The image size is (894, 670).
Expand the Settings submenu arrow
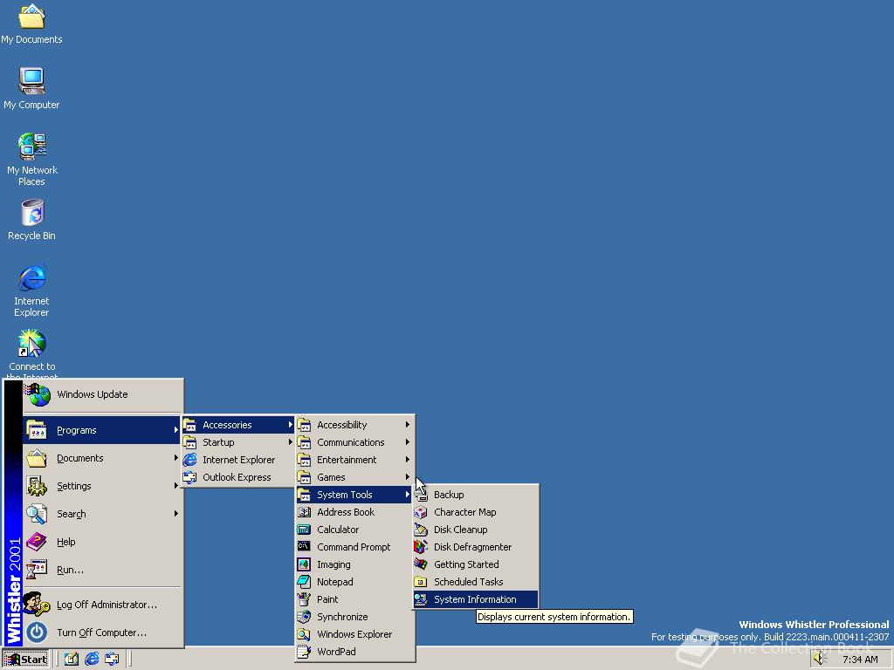point(175,486)
